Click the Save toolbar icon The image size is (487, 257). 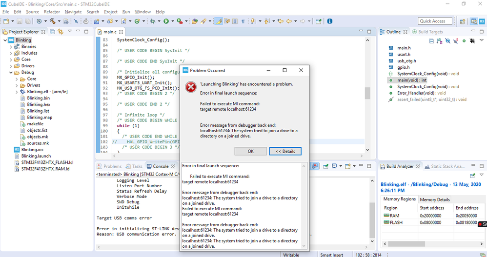click(x=20, y=21)
